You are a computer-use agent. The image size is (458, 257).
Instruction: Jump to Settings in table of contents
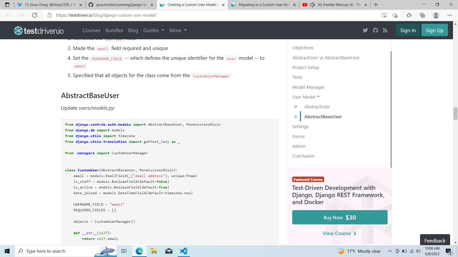click(x=300, y=126)
